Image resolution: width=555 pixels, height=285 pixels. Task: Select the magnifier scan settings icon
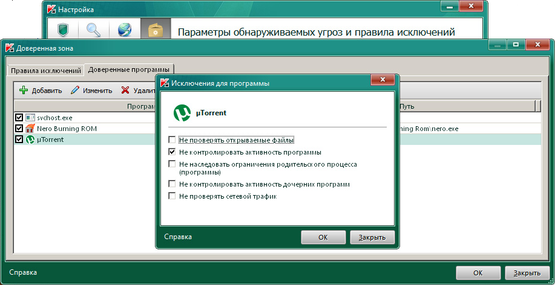94,30
